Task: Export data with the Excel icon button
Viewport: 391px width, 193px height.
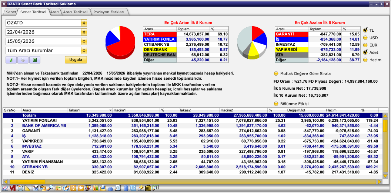Action: pos(35,60)
